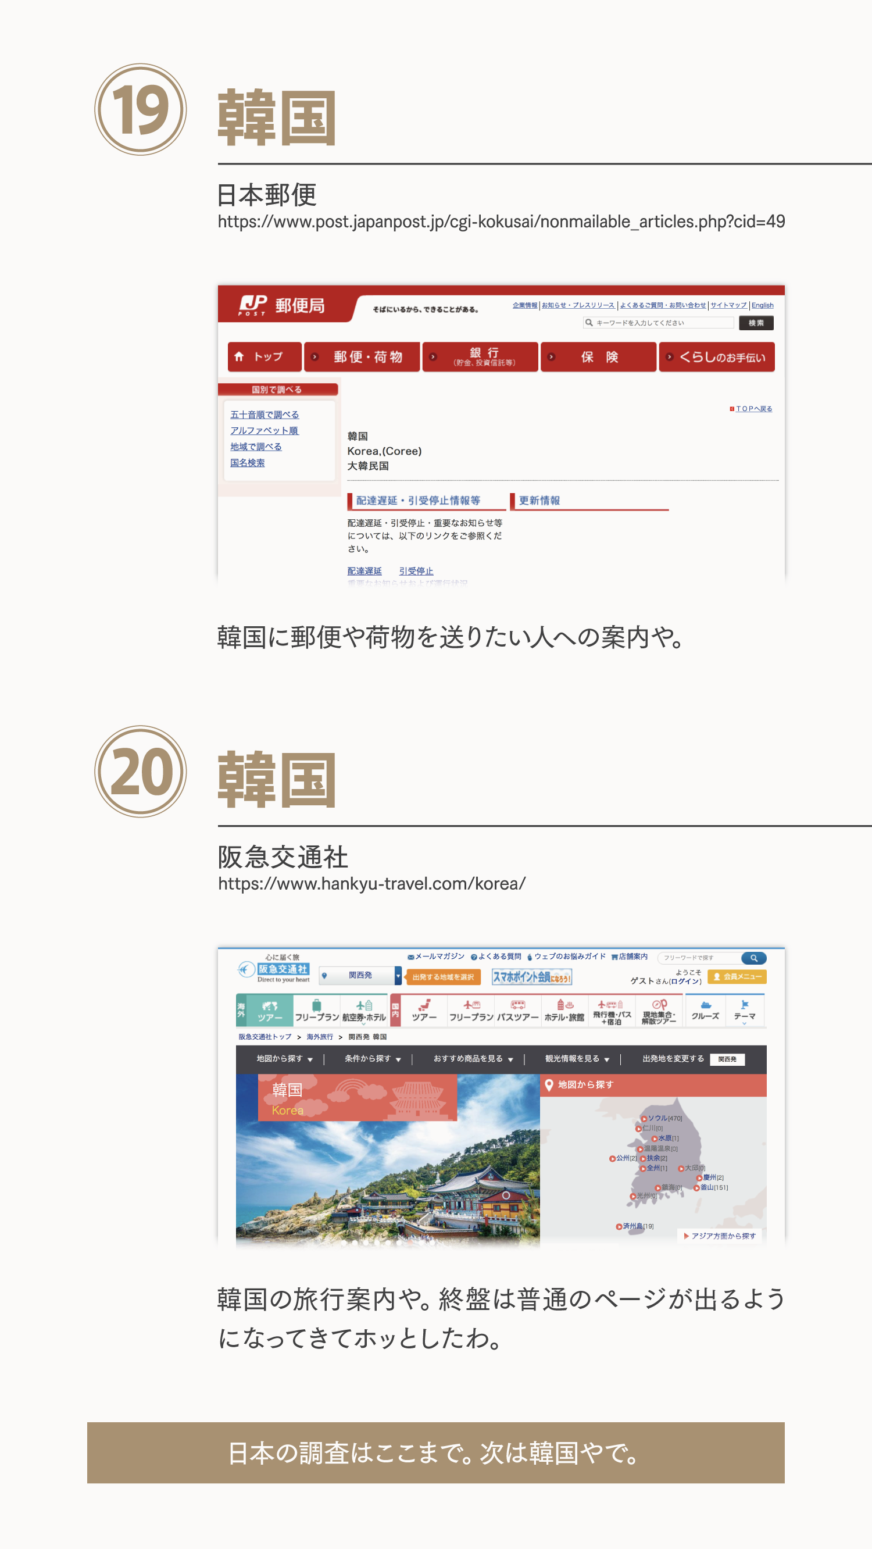Open the くらしのお手伝い menu tab
The width and height of the screenshot is (872, 1549).
[717, 356]
